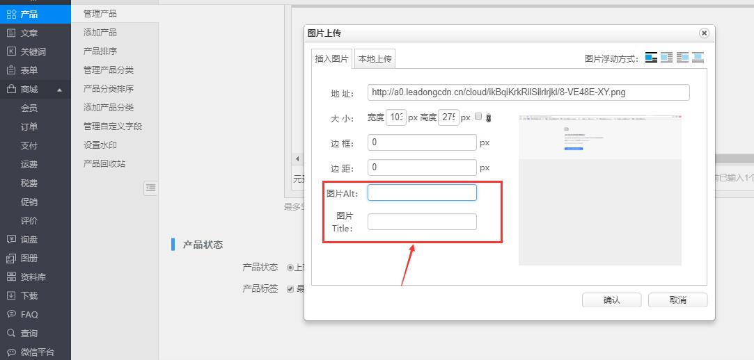The width and height of the screenshot is (754, 360).
Task: Click the aspect ratio lock chain icon
Action: 488,117
